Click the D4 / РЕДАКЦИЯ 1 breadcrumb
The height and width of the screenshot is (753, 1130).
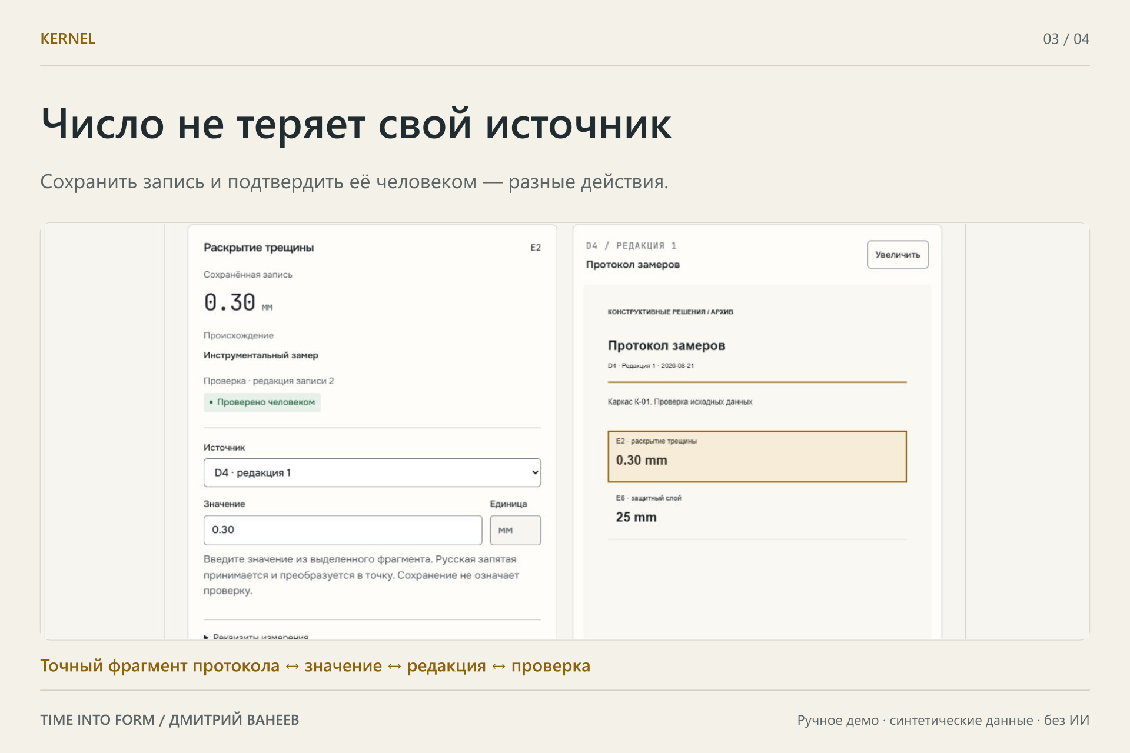631,246
